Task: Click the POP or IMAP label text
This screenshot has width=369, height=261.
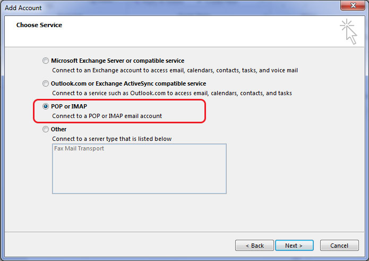Action: [x=69, y=106]
